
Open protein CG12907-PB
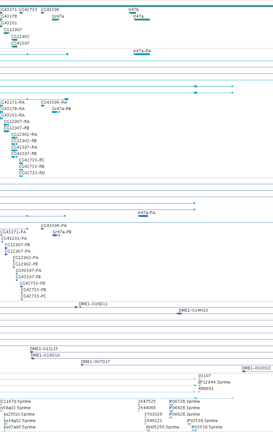17,245
